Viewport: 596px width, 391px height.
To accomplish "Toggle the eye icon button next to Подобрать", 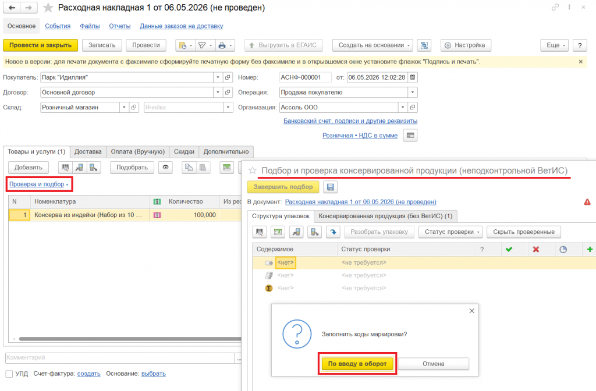I will tap(165, 168).
